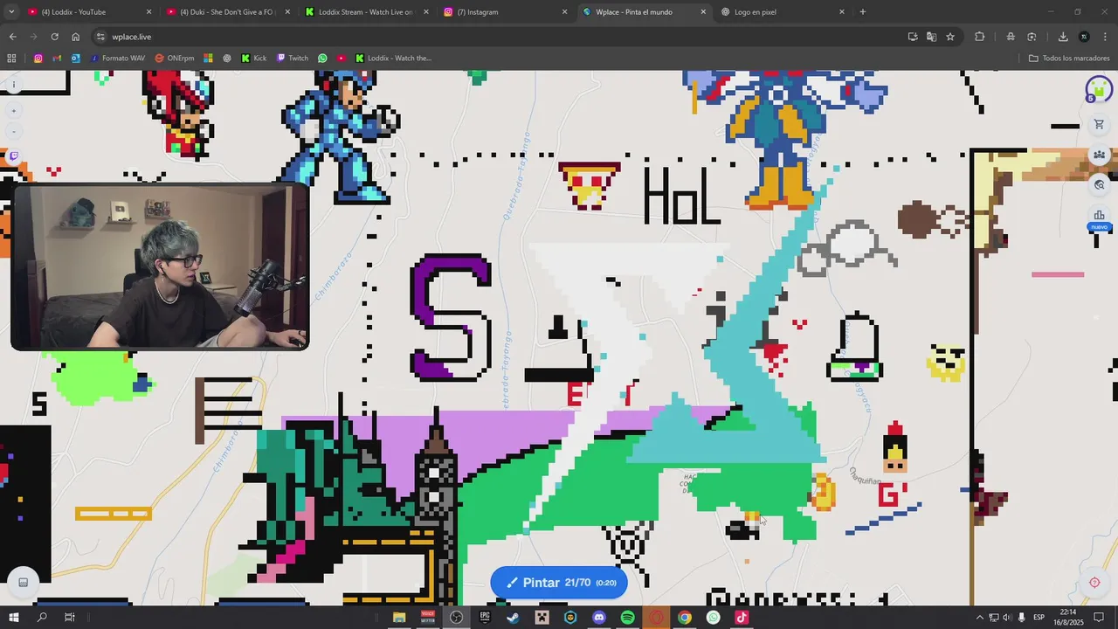Open the Loddix - Watch the... bookmark
The height and width of the screenshot is (629, 1118).
pyautogui.click(x=393, y=59)
